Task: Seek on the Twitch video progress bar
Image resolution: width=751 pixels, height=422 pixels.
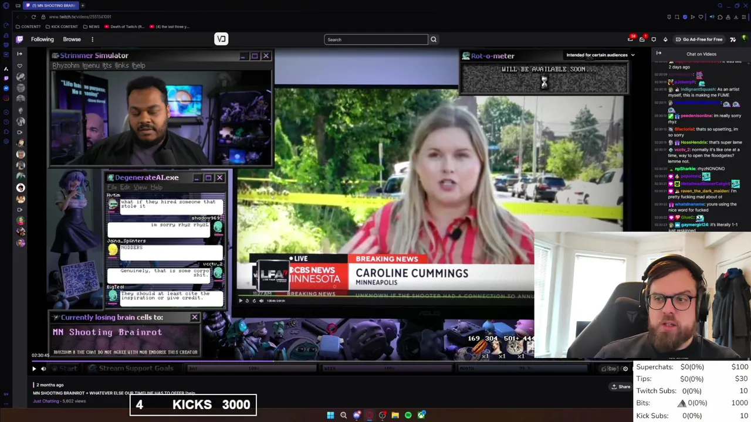Action: tap(331, 360)
